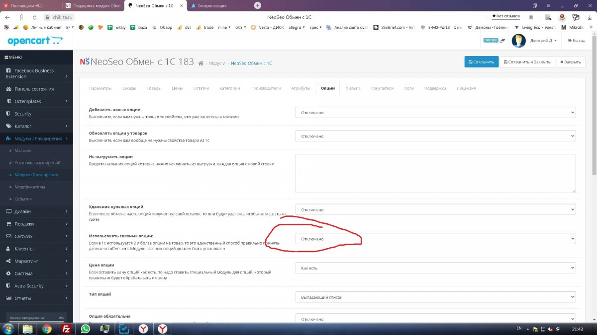Toggle the МЕНЮ hamburger icon
597x335 pixels.
pos(6,58)
